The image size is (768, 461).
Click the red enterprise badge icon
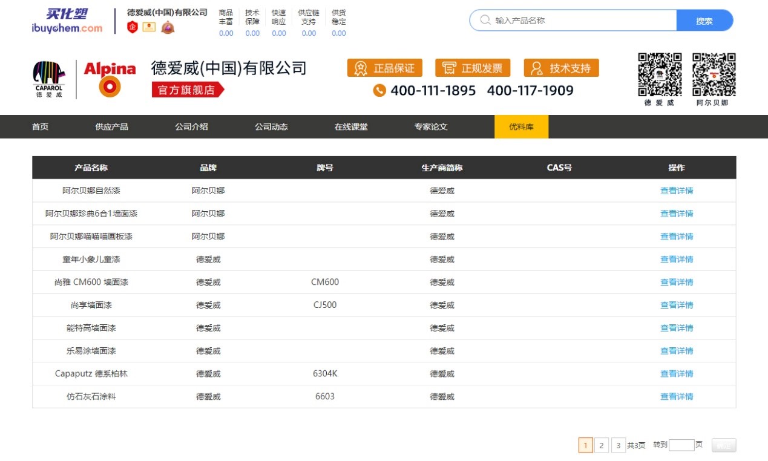click(x=132, y=27)
